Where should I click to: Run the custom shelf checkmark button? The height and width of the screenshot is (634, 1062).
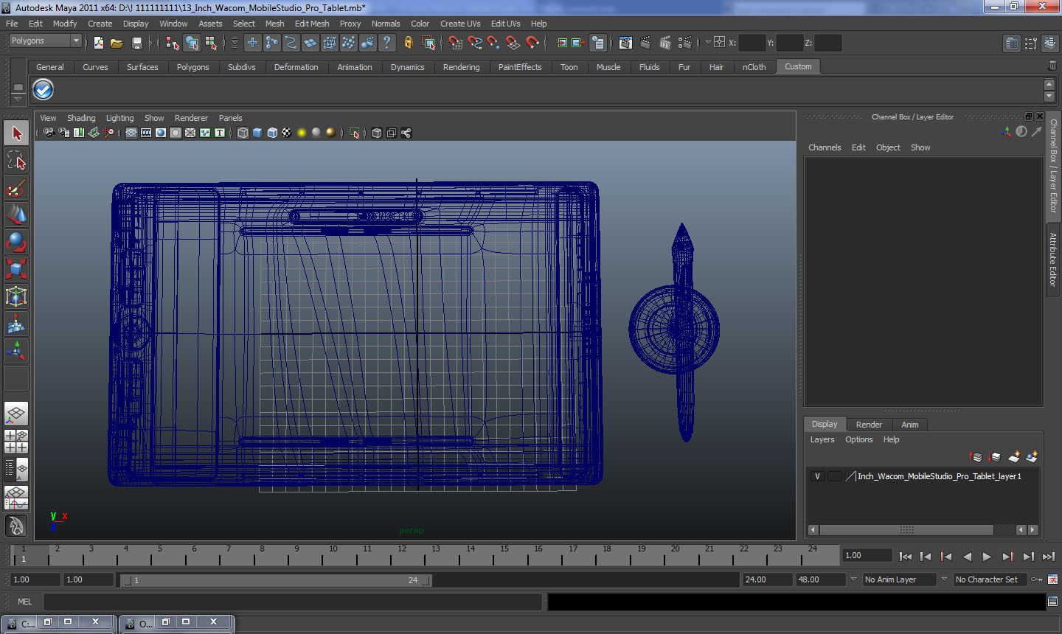tap(44, 90)
